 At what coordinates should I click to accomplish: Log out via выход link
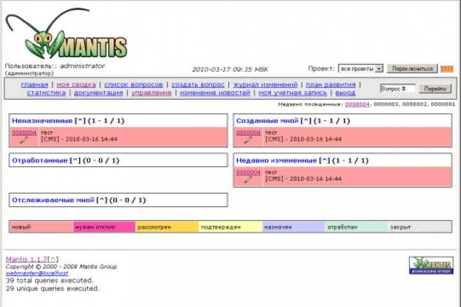click(x=345, y=93)
